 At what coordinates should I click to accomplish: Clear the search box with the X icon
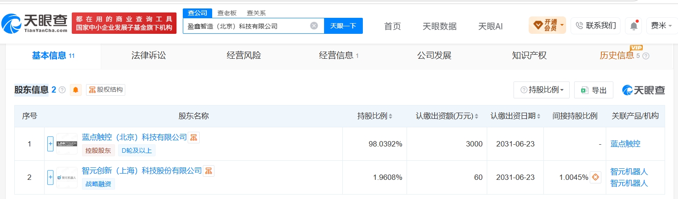[x=314, y=26]
